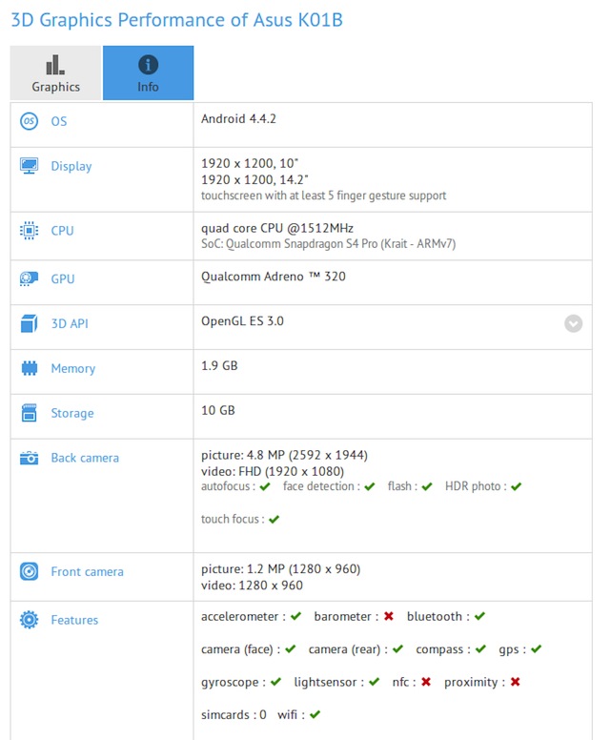Select the Memory label

(x=73, y=369)
